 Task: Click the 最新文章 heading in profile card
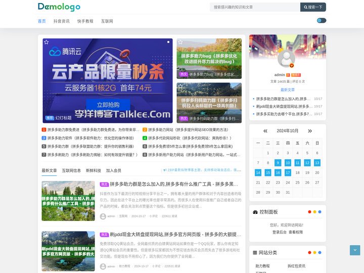point(287,90)
